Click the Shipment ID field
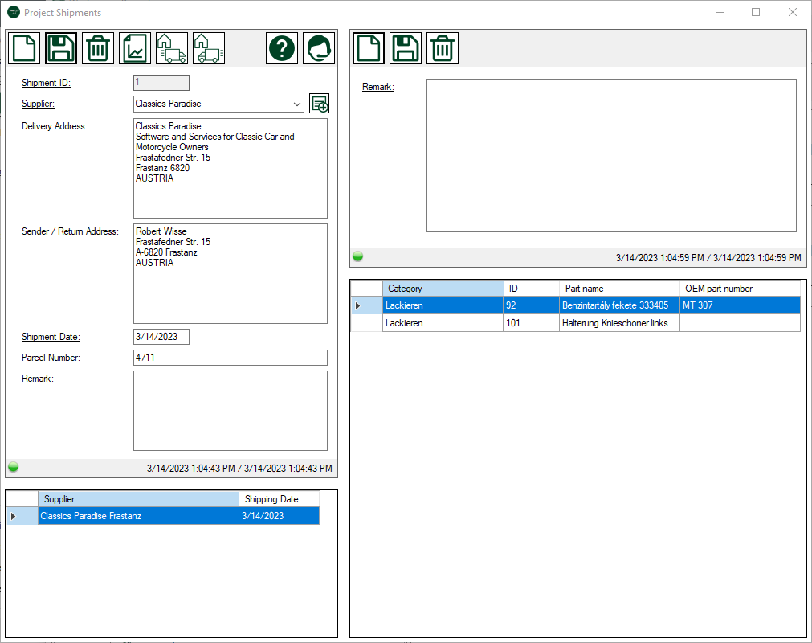The height and width of the screenshot is (643, 812). point(161,82)
